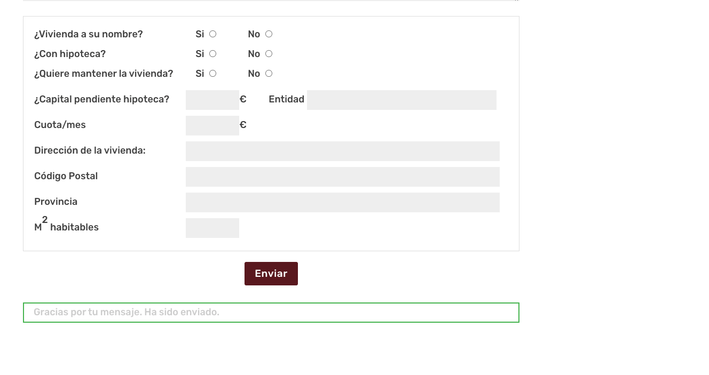
Task: Click the ¿Capital pendiente hipoteca? label
Action: pyautogui.click(x=101, y=99)
